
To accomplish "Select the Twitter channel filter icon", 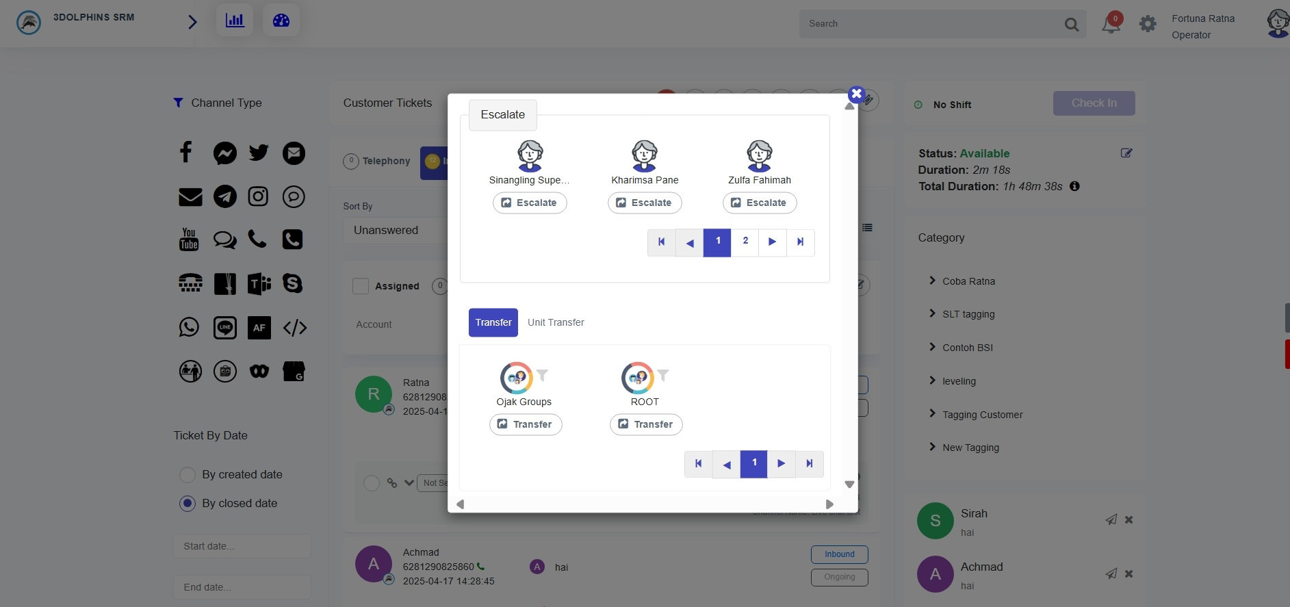I will 259,153.
